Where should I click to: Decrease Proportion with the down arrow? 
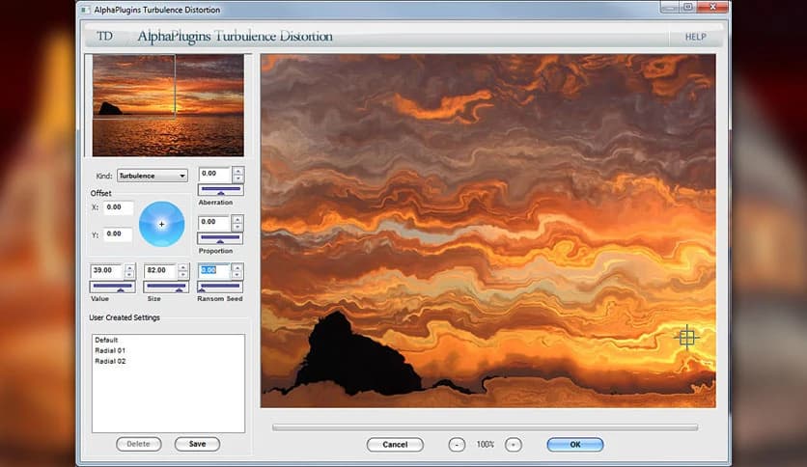[x=237, y=227]
